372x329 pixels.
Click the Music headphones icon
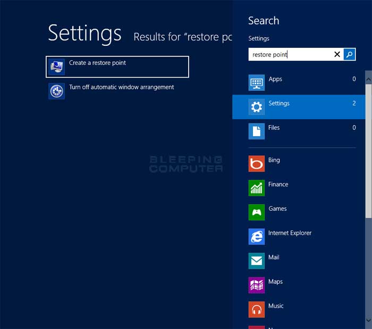tap(257, 309)
